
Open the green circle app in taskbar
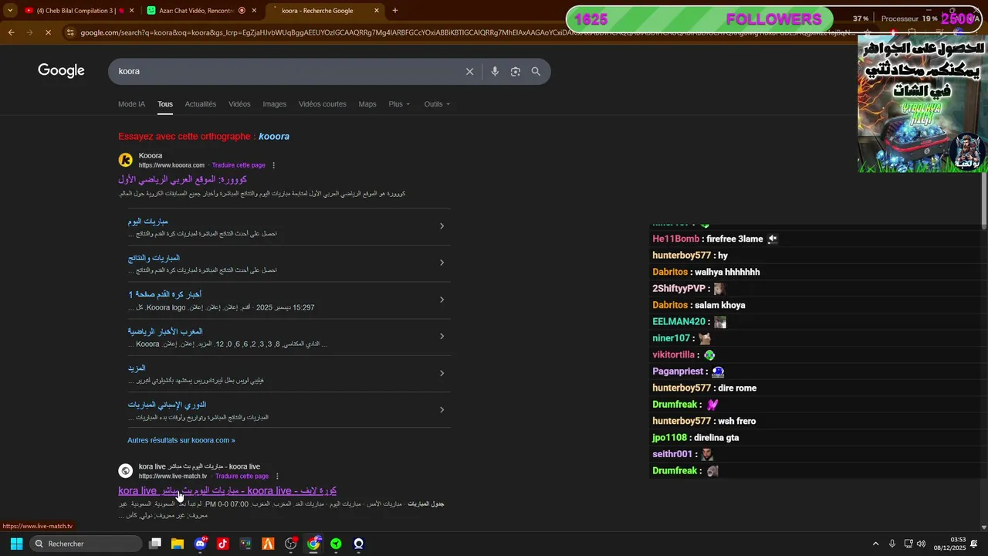coord(336,544)
